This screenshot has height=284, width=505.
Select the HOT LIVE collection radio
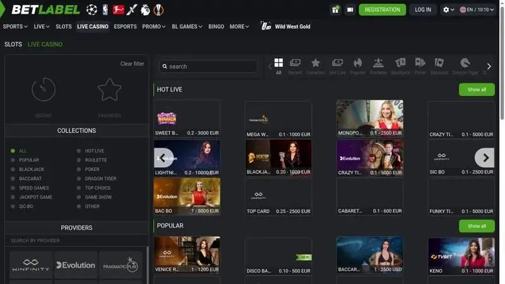[78, 151]
